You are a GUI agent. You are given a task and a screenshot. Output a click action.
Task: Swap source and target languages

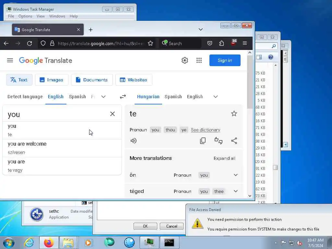click(x=123, y=97)
